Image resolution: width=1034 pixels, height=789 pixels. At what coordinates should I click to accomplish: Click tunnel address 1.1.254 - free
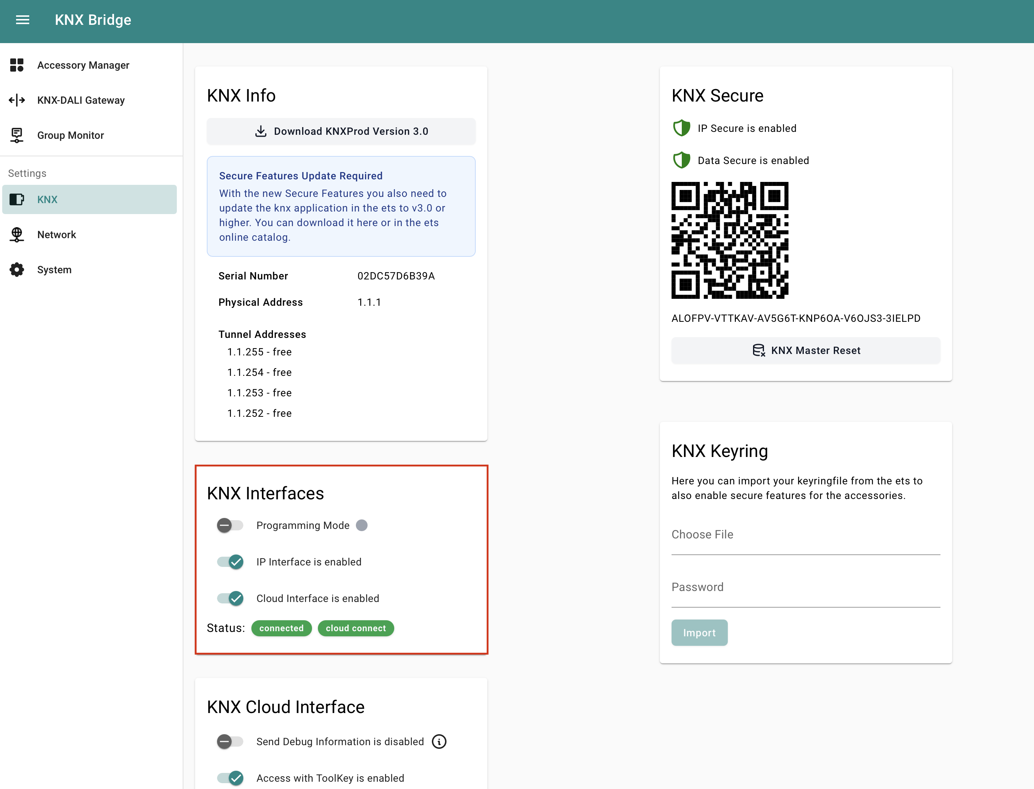click(259, 373)
